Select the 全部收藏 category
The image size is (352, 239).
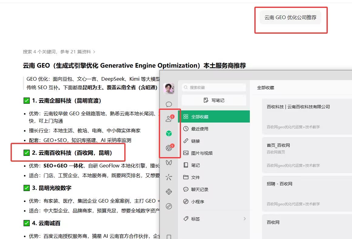pyautogui.click(x=214, y=116)
